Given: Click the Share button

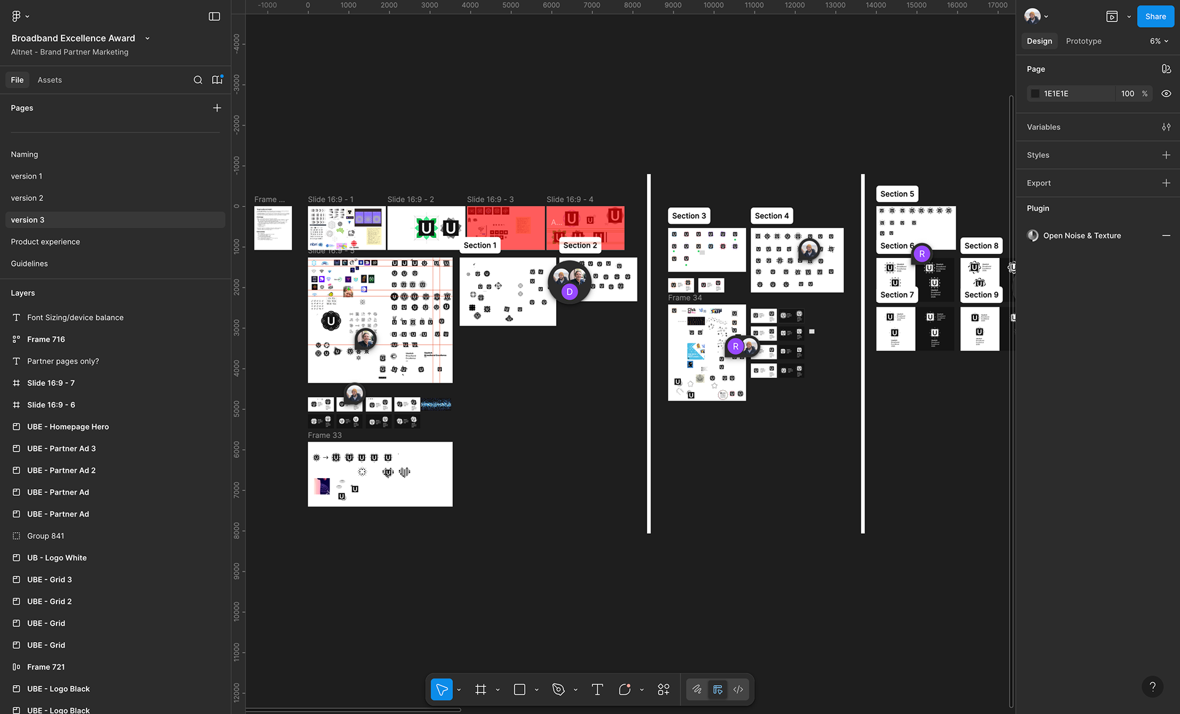Looking at the screenshot, I should [1155, 17].
